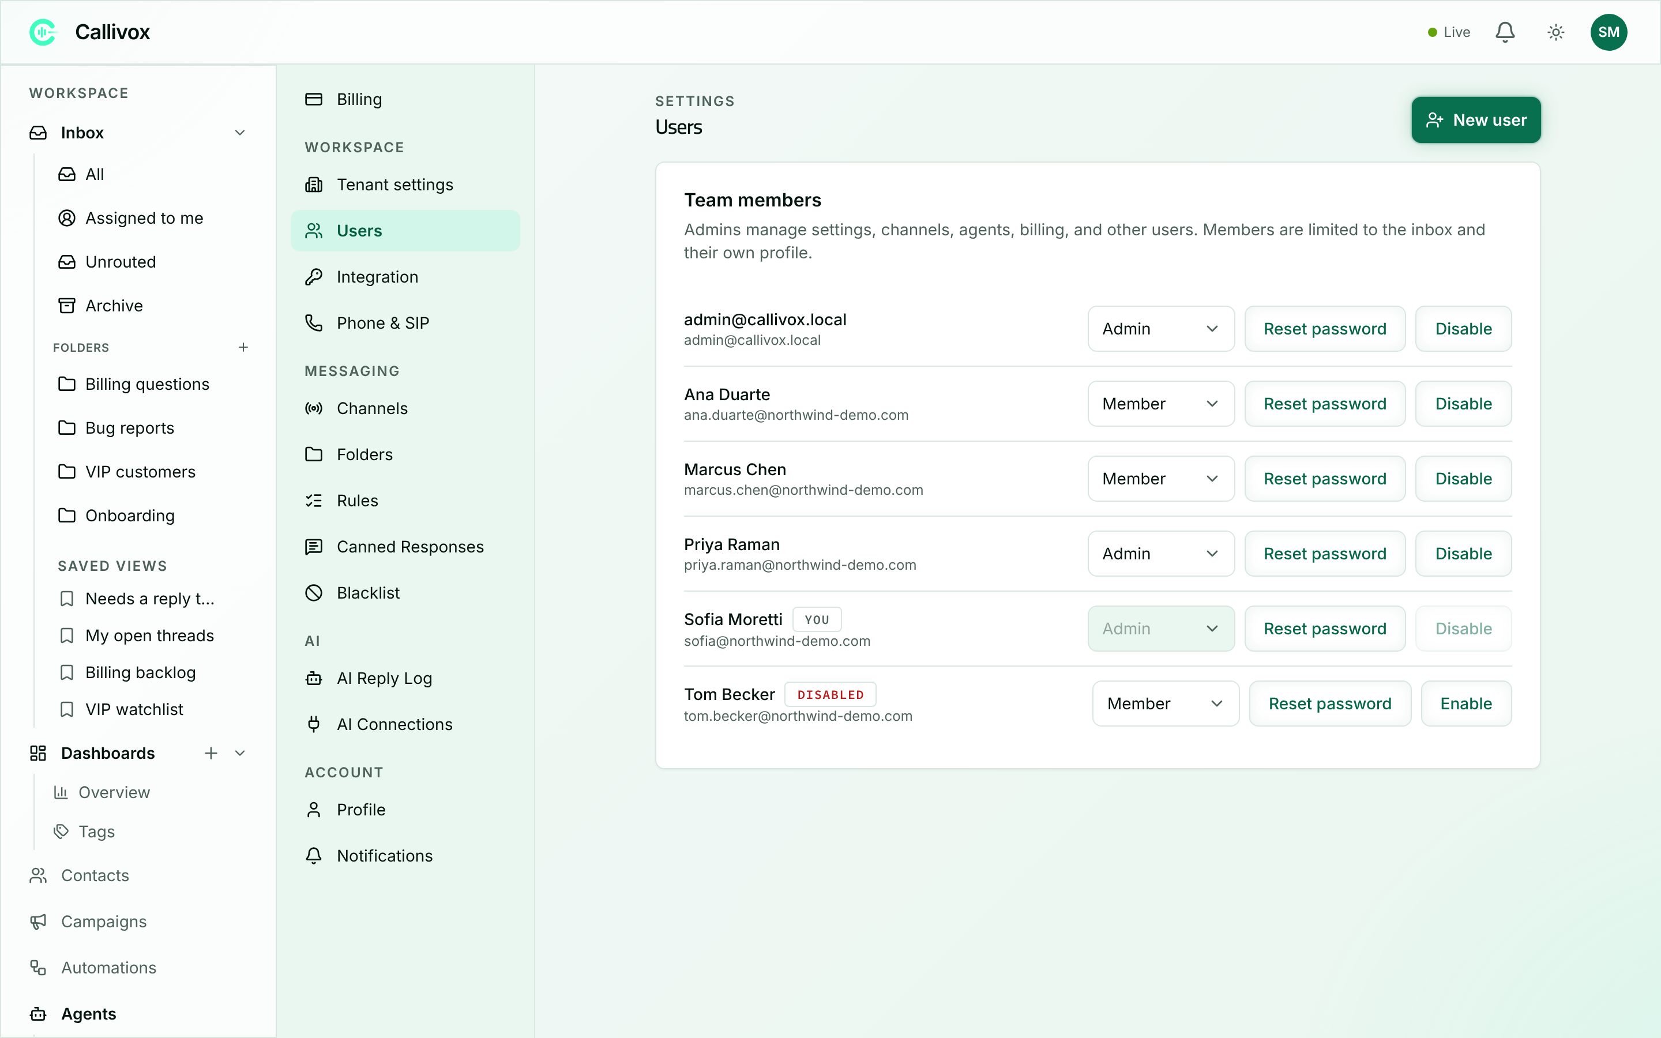This screenshot has height=1038, width=1661.
Task: Open role dropdown for Marcus Chen
Action: coord(1160,479)
